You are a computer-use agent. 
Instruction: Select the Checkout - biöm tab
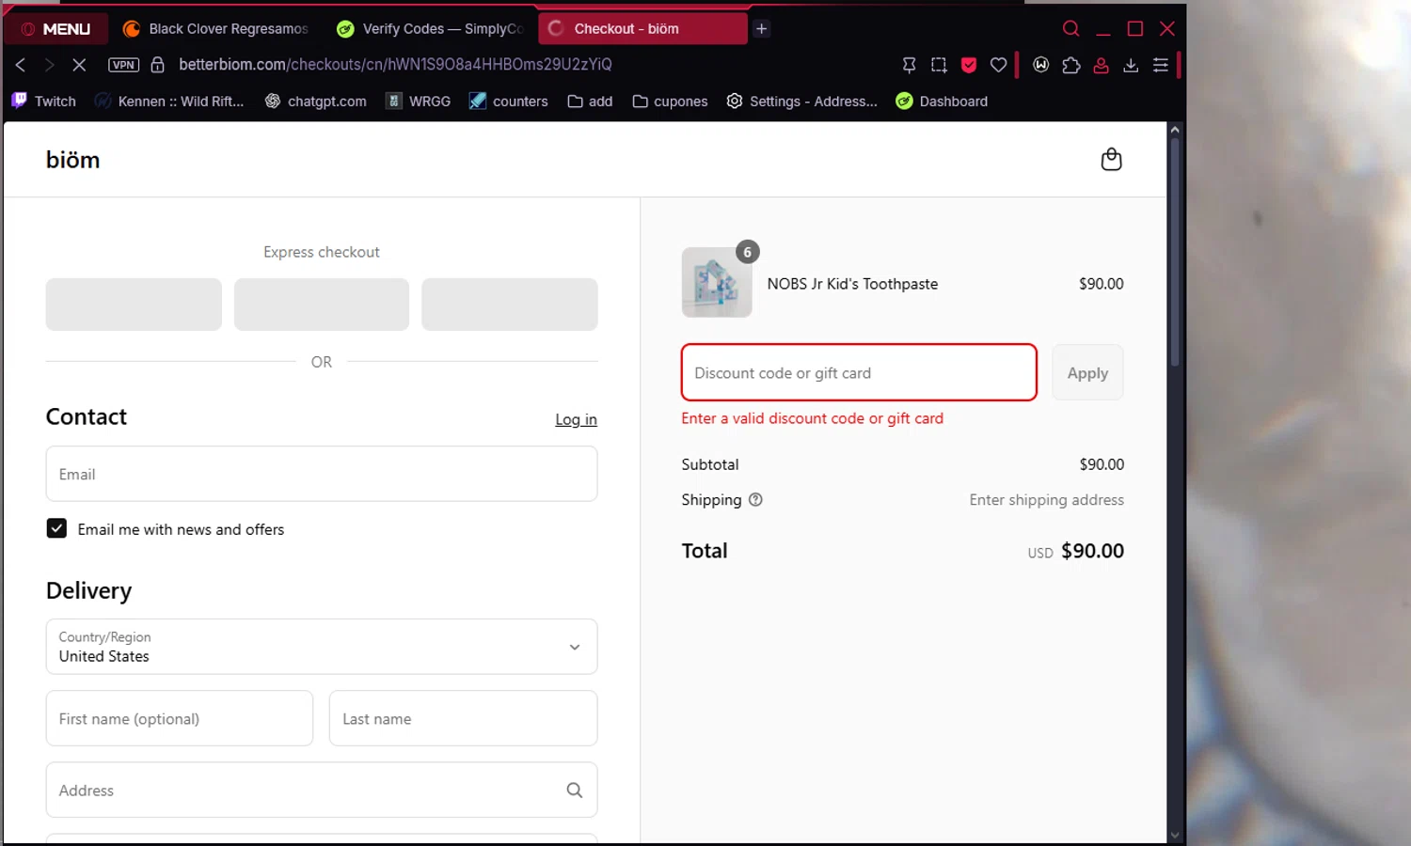642,29
